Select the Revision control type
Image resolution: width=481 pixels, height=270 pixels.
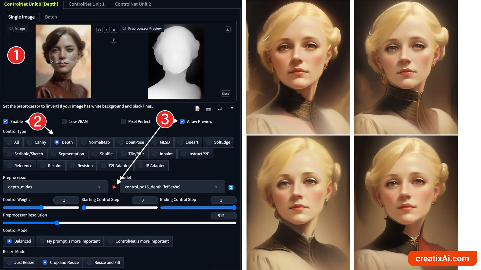[81, 166]
